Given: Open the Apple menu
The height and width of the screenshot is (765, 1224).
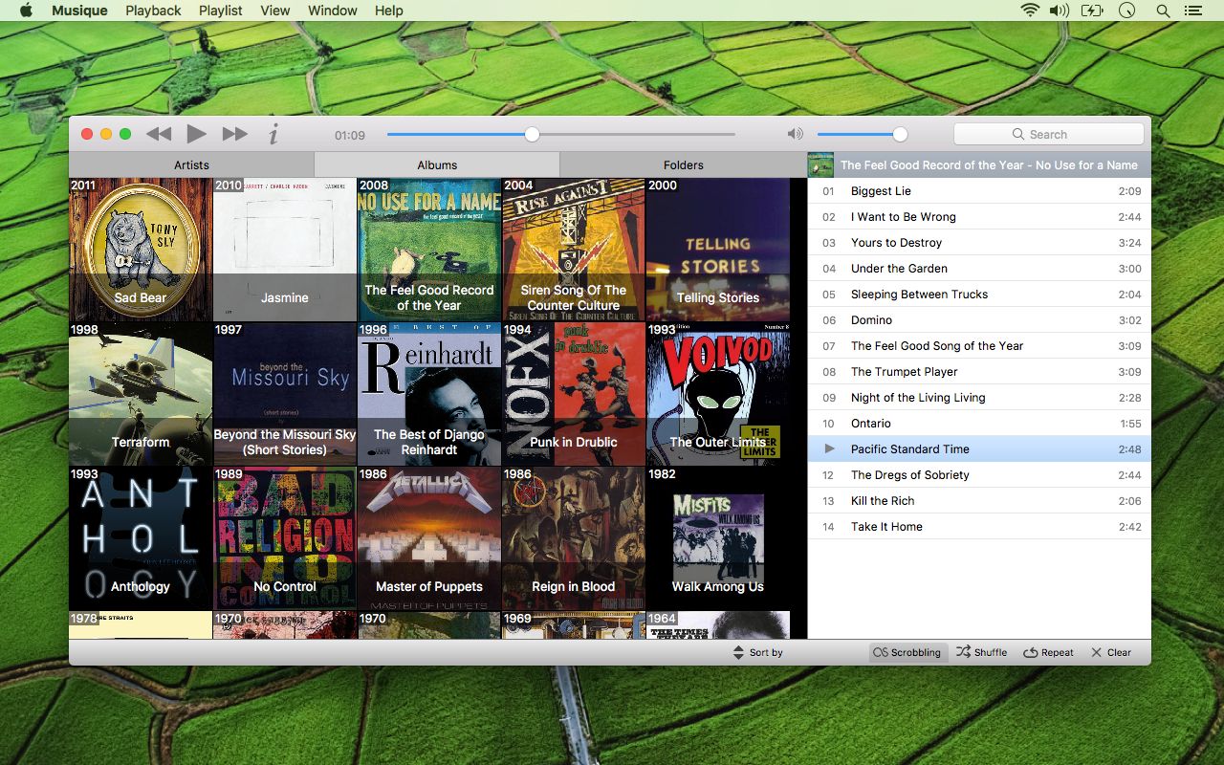Looking at the screenshot, I should pos(26,11).
